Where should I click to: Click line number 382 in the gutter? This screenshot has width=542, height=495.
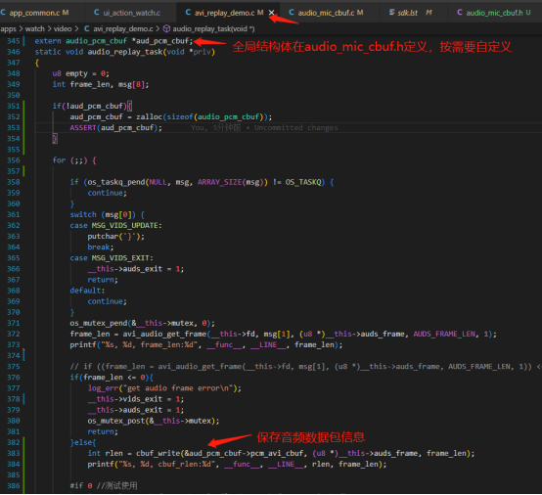pos(14,442)
